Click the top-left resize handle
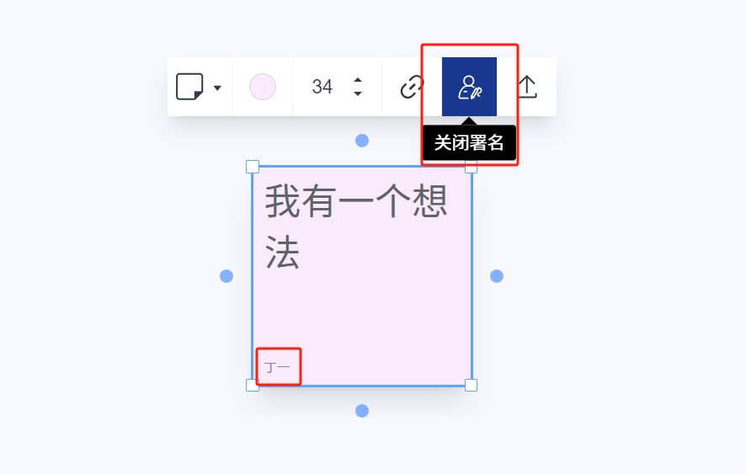 coord(253,167)
